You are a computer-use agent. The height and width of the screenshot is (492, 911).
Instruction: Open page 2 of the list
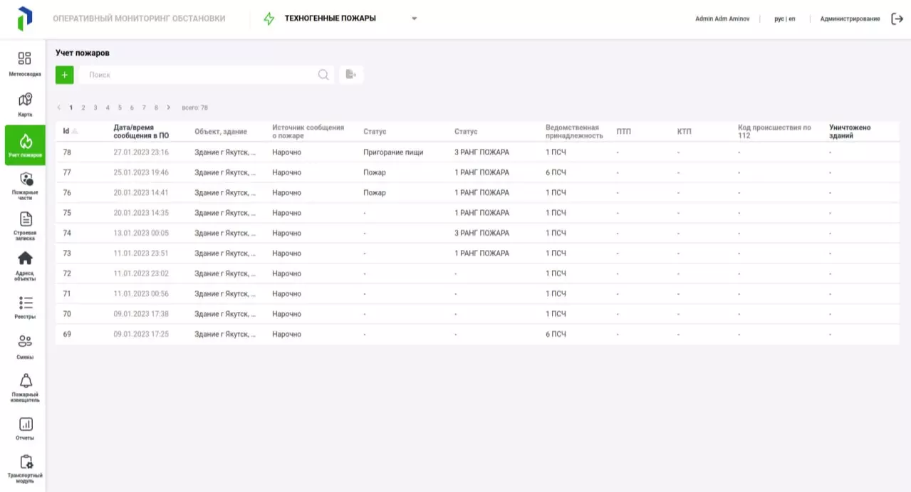pyautogui.click(x=83, y=108)
